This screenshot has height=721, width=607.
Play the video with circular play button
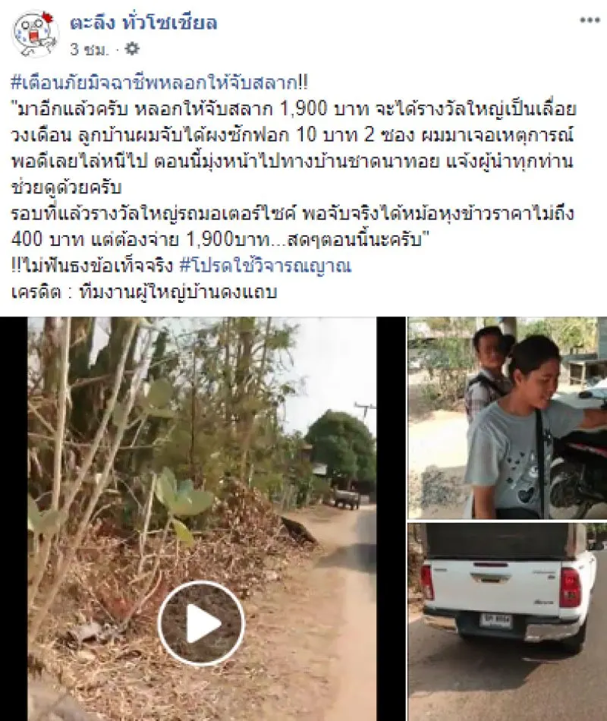point(201,624)
